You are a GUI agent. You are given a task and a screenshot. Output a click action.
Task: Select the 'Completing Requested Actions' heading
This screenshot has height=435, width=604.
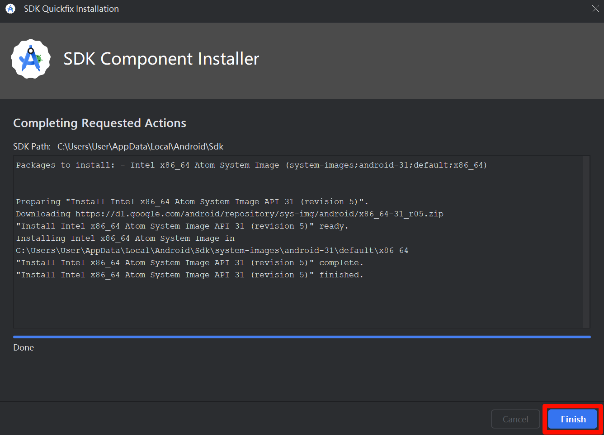(99, 123)
